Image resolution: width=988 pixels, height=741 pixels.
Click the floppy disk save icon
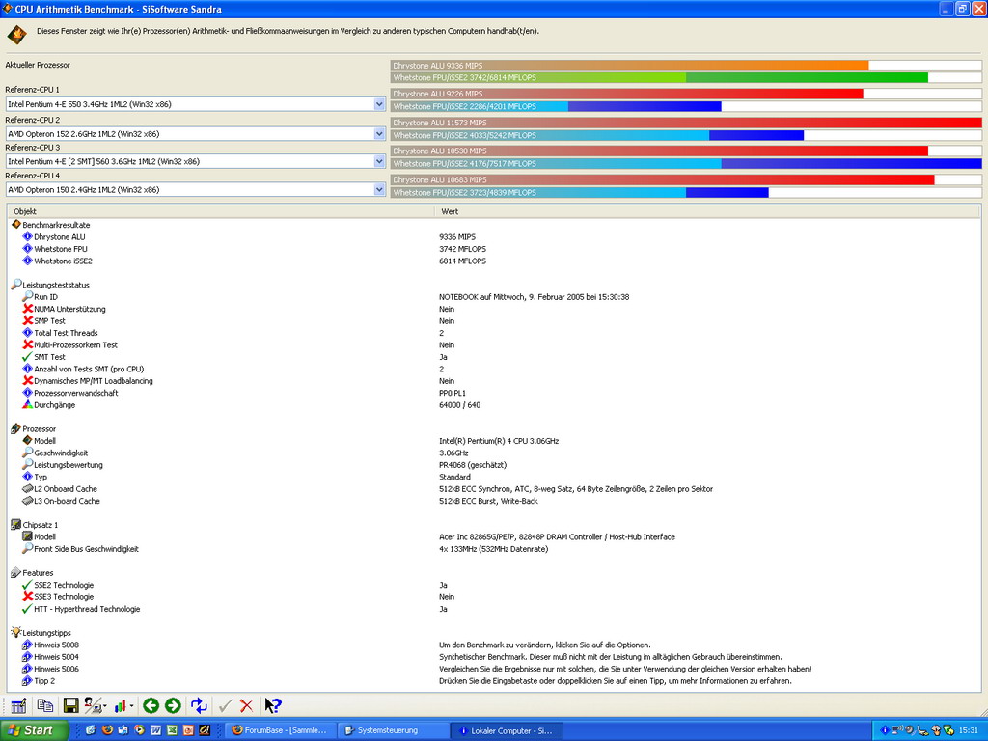point(71,705)
